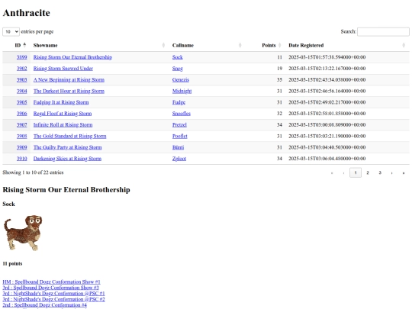Viewport: 412px width, 309px height.
Task: Open Fudging It at Rising Storm
Action: pyautogui.click(x=61, y=102)
